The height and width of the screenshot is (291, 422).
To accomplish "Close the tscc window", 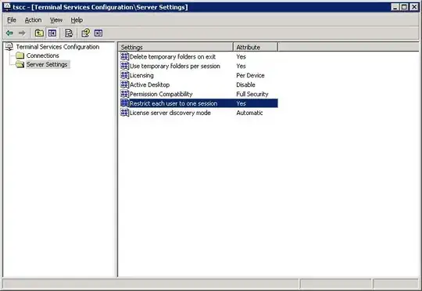I will (x=414, y=7).
